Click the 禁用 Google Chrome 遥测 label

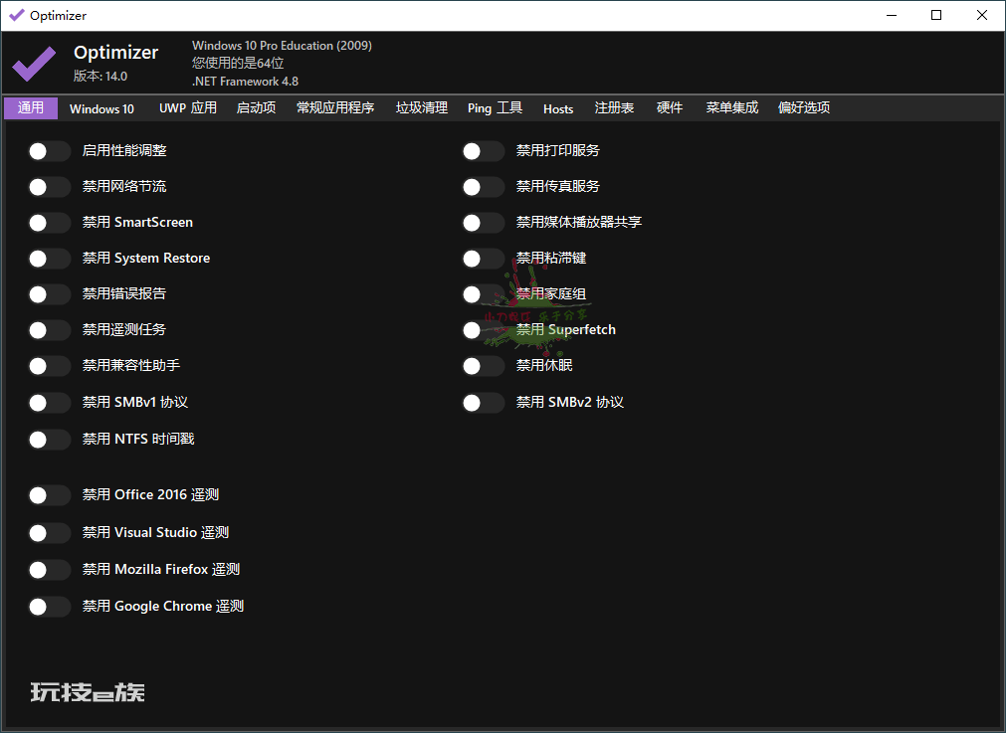163,606
